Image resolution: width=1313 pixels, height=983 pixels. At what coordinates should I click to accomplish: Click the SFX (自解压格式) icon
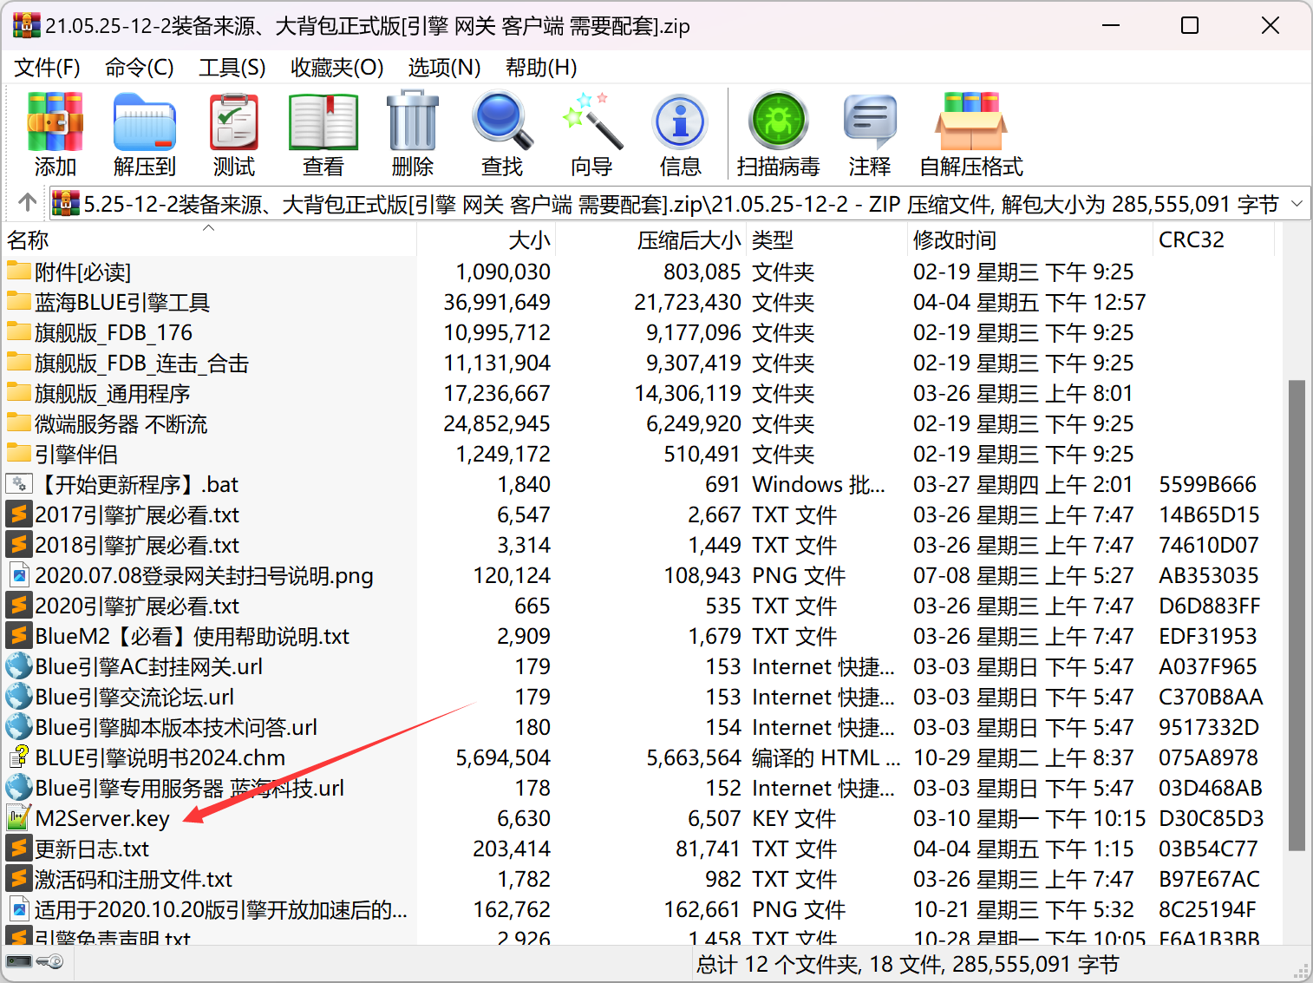971,122
